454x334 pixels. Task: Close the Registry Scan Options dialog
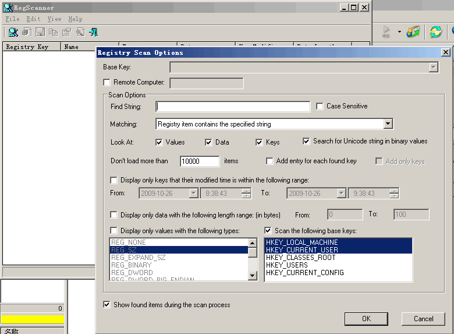[446, 52]
